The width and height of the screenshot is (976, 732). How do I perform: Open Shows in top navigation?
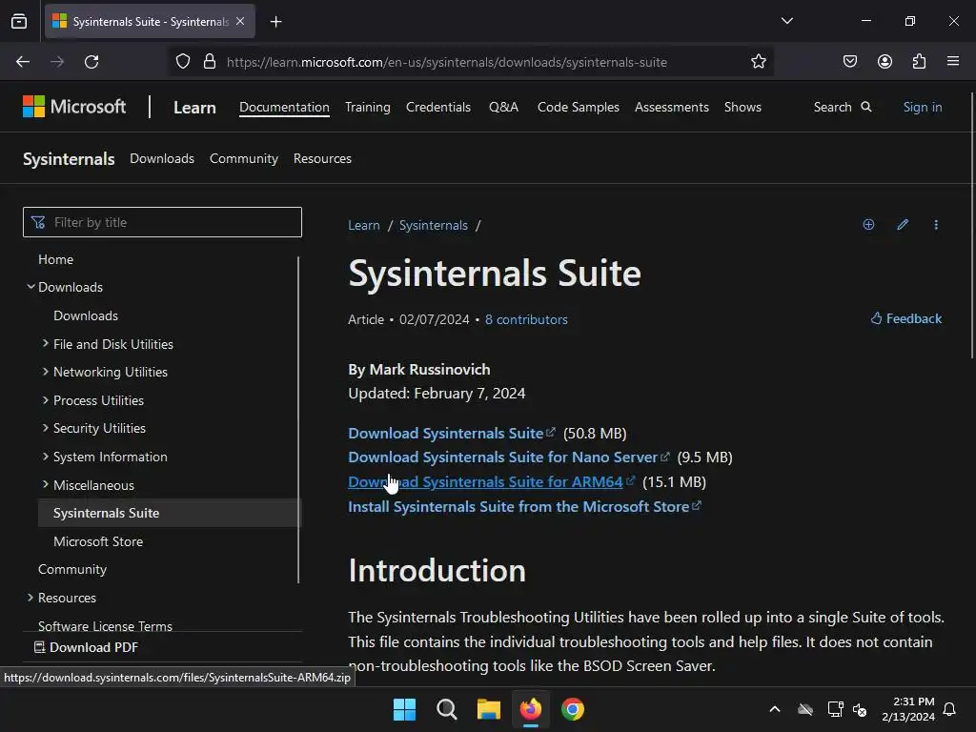click(742, 107)
